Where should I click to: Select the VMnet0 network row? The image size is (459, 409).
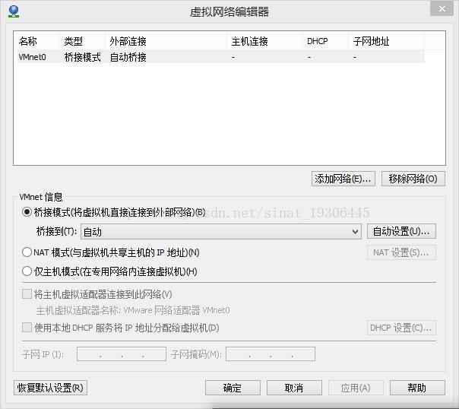[x=220, y=57]
